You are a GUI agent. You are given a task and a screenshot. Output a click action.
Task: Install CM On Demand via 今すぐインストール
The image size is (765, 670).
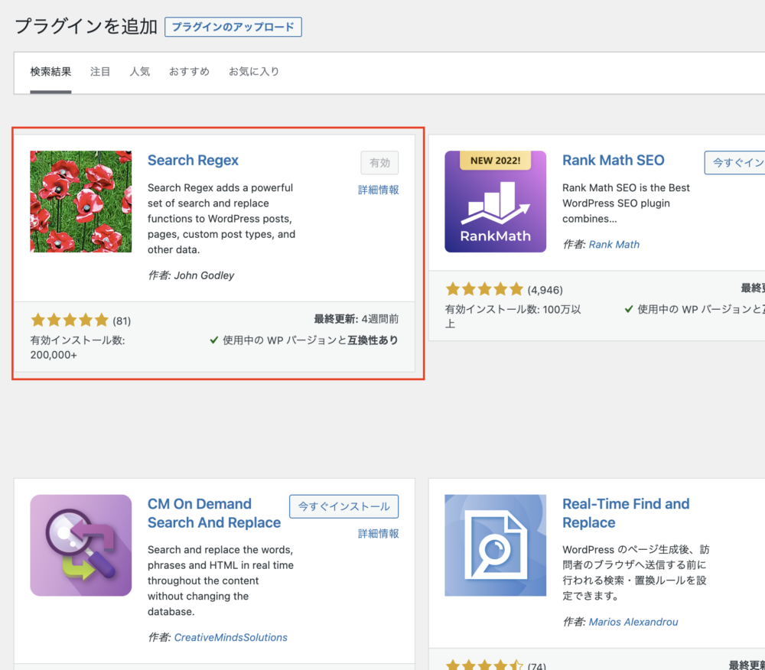pos(344,506)
